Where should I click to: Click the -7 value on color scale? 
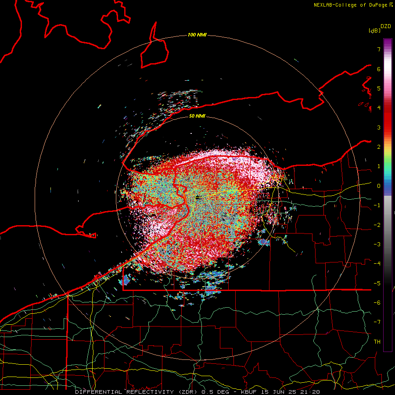[377, 322]
